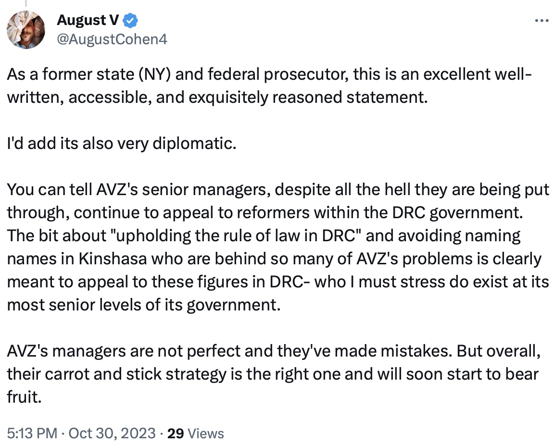Open the @AugustCohen4 handle link
555x445 pixels.
(112, 39)
